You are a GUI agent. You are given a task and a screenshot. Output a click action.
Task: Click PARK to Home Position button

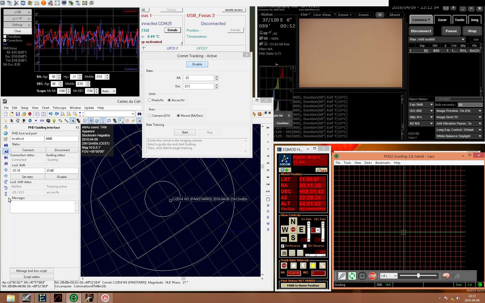[x=303, y=286]
